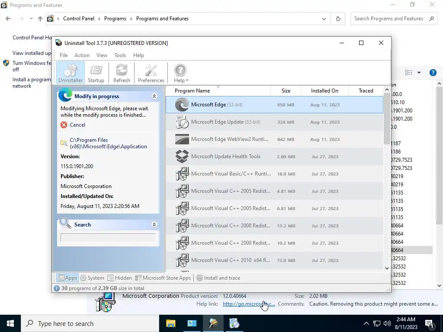Click the program list scrollbar thumb
The height and width of the screenshot is (332, 443).
387,118
